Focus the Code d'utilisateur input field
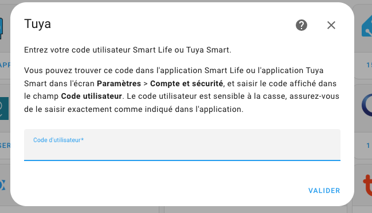 coord(182,145)
